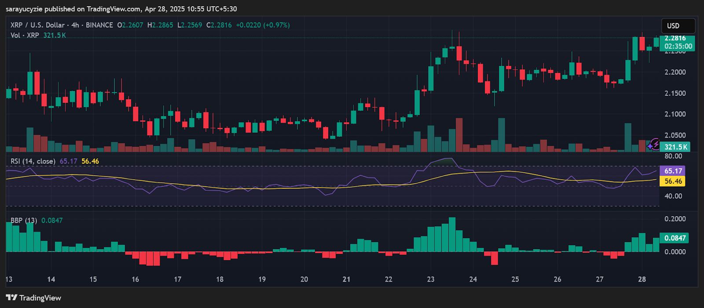Click the high price value H2.2865
704x308 pixels.
160,25
